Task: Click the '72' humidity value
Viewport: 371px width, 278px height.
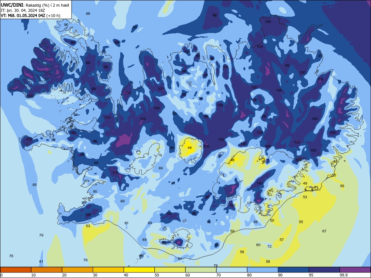Action: pos(269,246)
